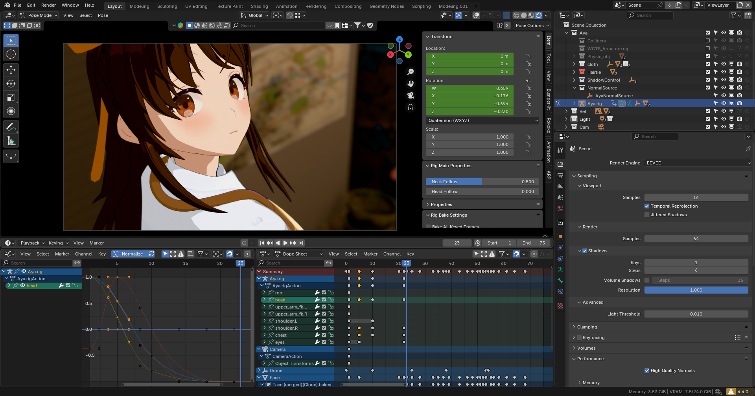Select the Measure tool
Image resolution: width=755 pixels, height=396 pixels.
pos(11,141)
